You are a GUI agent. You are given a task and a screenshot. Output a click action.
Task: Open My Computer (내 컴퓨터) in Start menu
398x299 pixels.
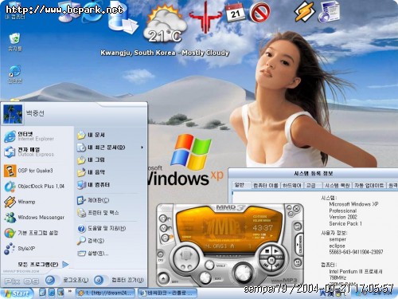[x=111, y=185]
